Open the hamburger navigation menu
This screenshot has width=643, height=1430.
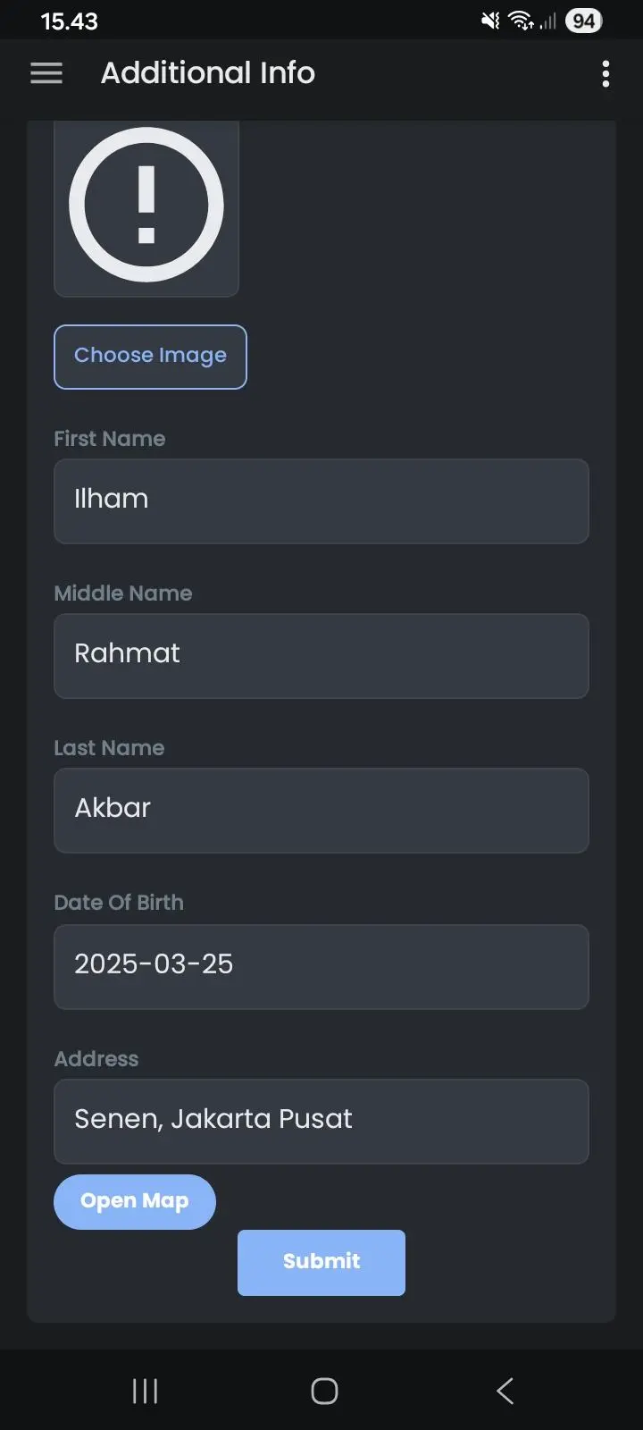[x=46, y=73]
